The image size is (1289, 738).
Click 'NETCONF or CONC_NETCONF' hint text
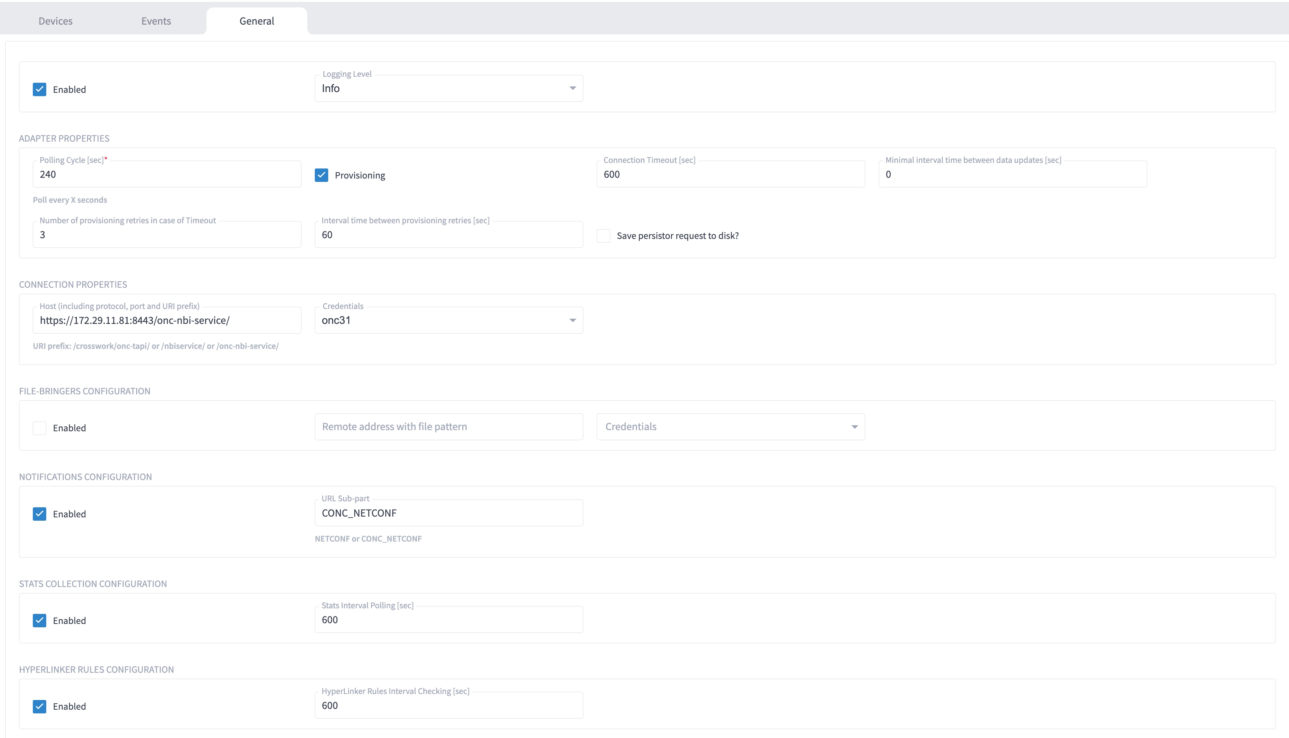click(368, 539)
